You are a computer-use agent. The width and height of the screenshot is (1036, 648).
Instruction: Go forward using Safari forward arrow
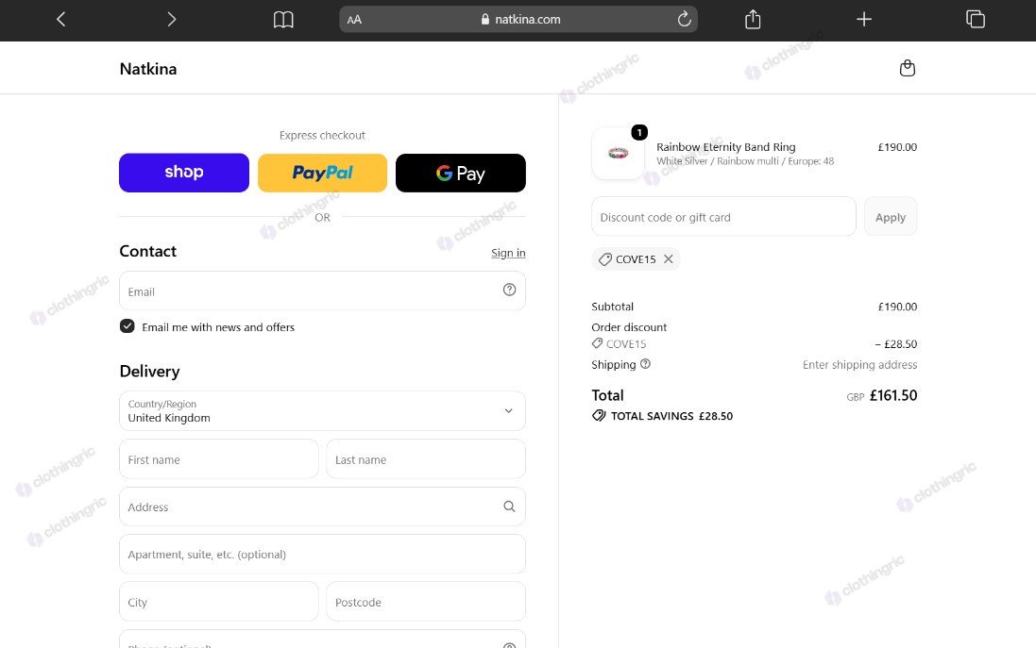point(172,19)
